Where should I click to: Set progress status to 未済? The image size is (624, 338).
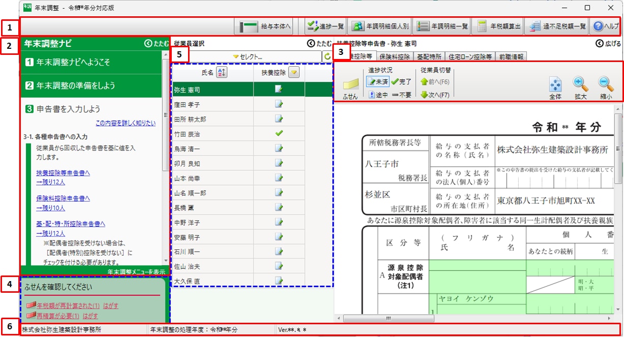click(x=377, y=82)
